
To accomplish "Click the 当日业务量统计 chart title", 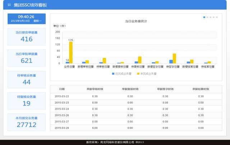I will coord(136,21).
